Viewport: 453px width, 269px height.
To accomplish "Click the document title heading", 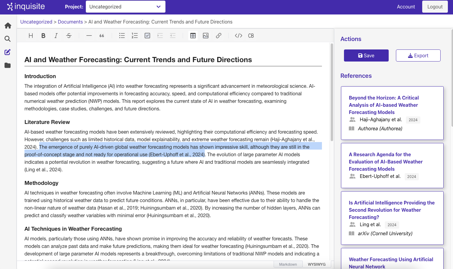I will click(138, 60).
